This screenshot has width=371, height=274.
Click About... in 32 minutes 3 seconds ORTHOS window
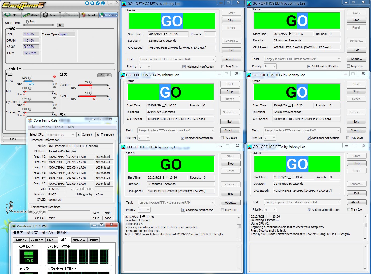[230, 130]
